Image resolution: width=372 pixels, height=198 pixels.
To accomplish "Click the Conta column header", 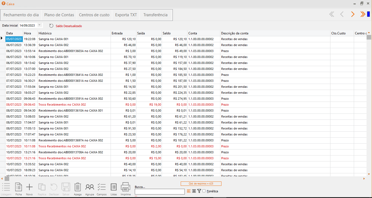I will (x=204, y=33).
